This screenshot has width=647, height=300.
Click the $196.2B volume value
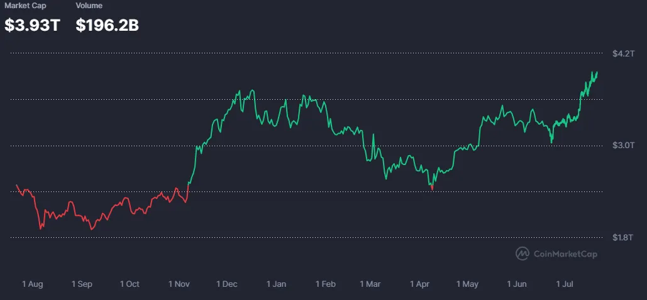pos(108,25)
